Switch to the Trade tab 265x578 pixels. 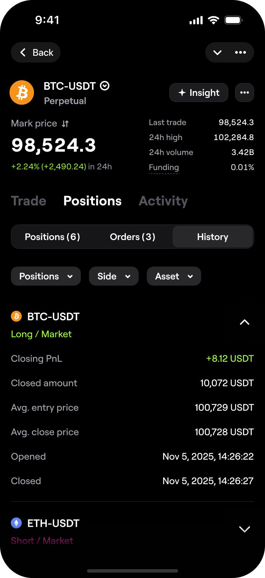pyautogui.click(x=29, y=201)
